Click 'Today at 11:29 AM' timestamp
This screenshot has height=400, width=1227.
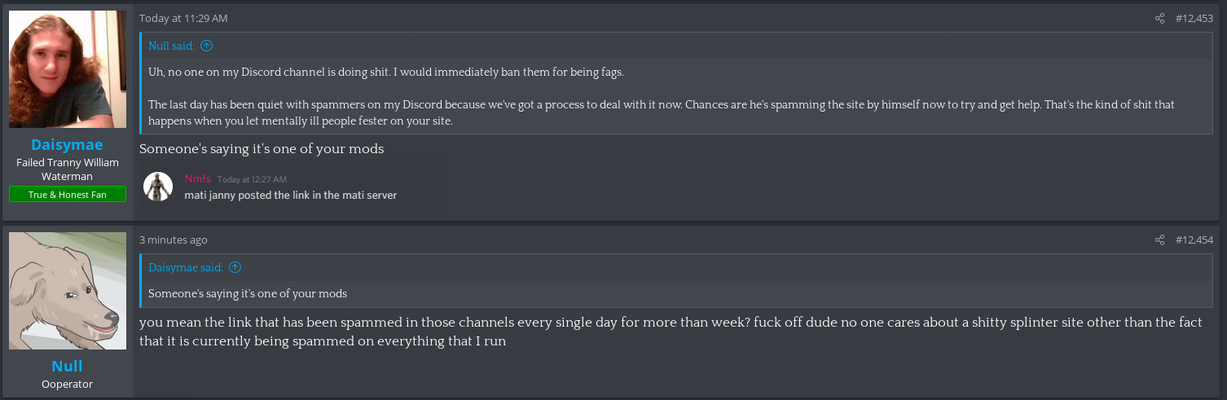(183, 18)
